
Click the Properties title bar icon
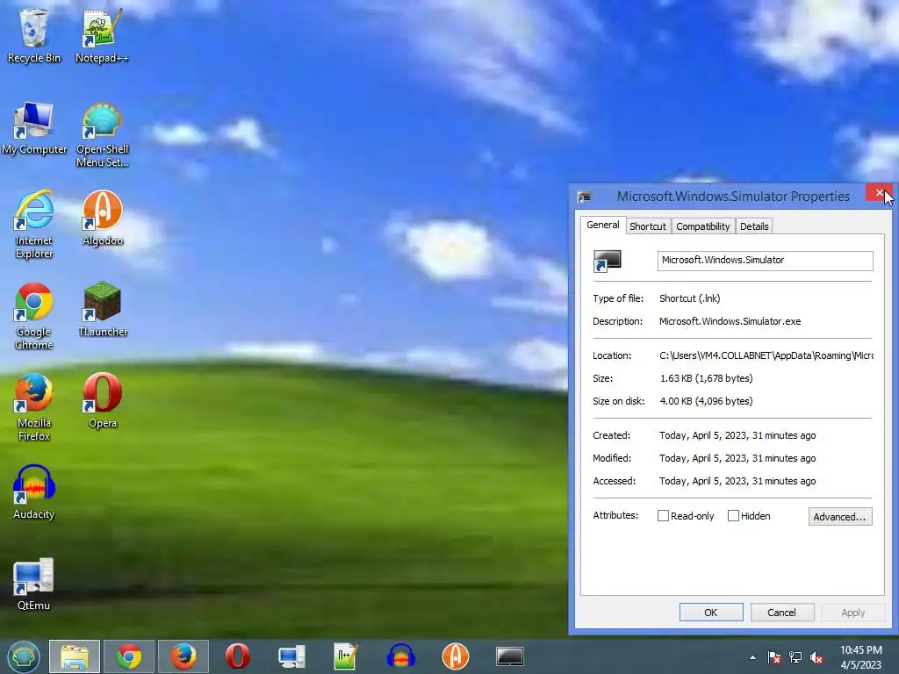(584, 197)
